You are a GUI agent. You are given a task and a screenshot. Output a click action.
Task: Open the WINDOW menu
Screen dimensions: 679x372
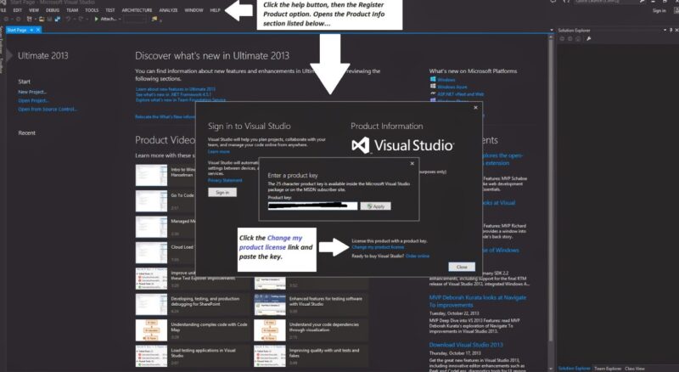coord(194,10)
